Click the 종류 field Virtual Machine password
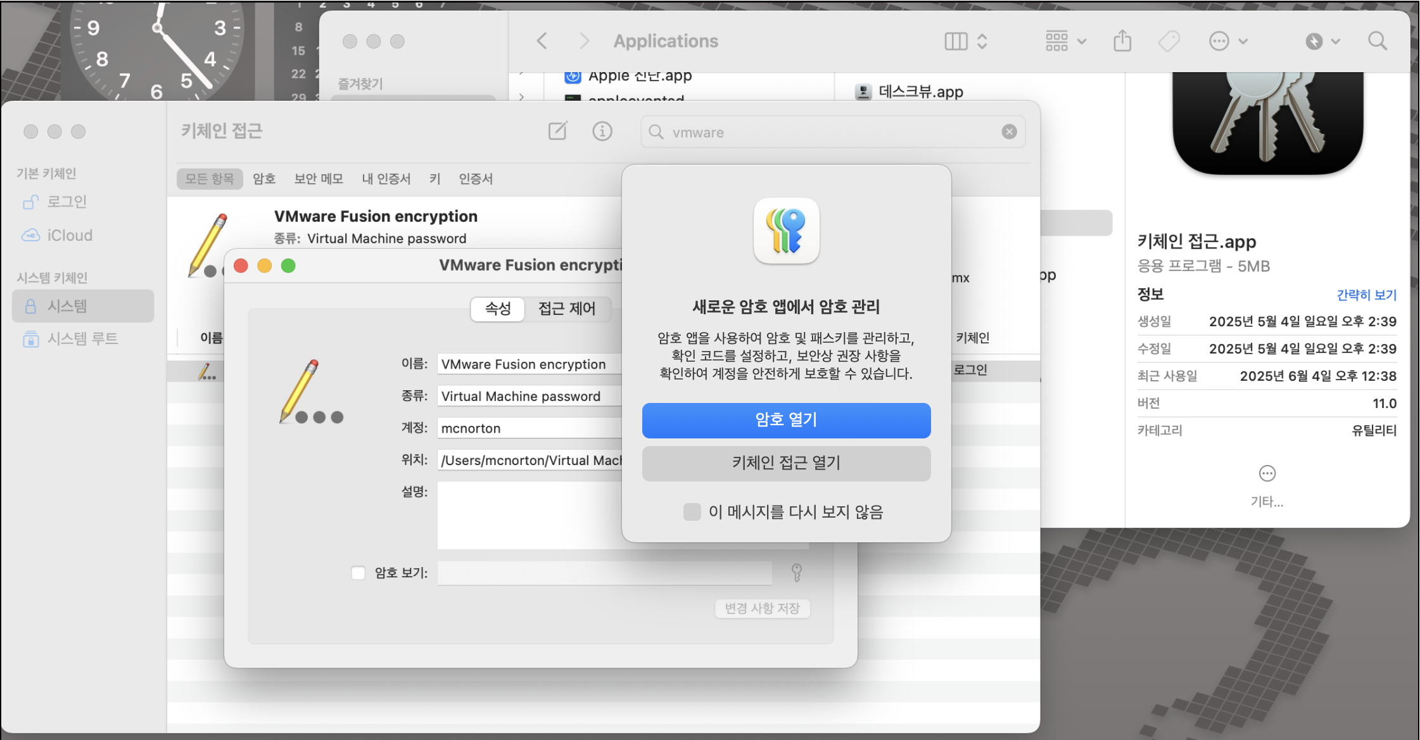Image resolution: width=1420 pixels, height=740 pixels. click(x=529, y=397)
